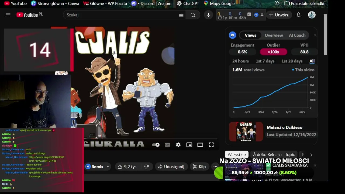Like the video with 9,2 tys. thumbs up
345x194 pixels.
(x=127, y=167)
